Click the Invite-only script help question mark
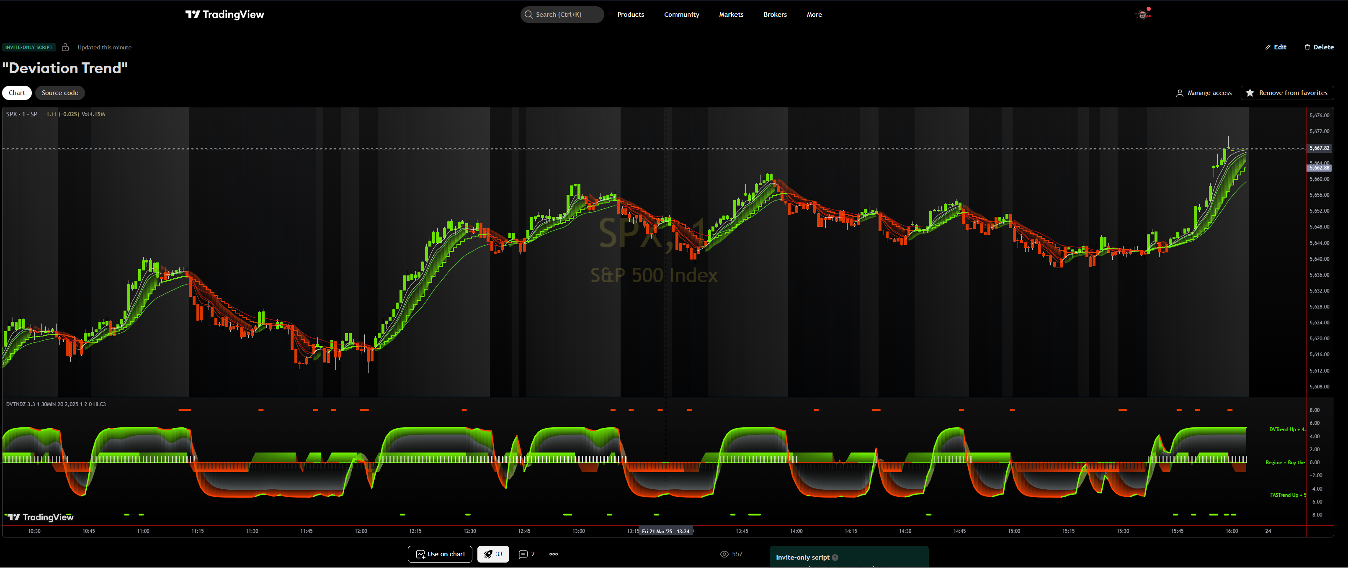1348x568 pixels. [x=835, y=557]
